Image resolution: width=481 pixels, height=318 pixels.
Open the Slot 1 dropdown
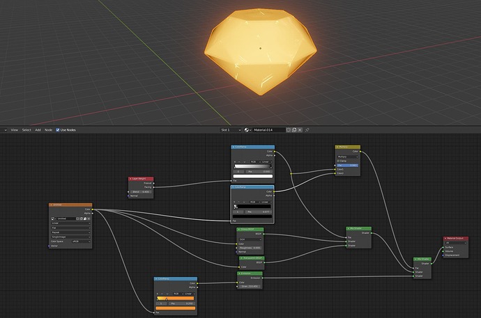[x=231, y=130]
